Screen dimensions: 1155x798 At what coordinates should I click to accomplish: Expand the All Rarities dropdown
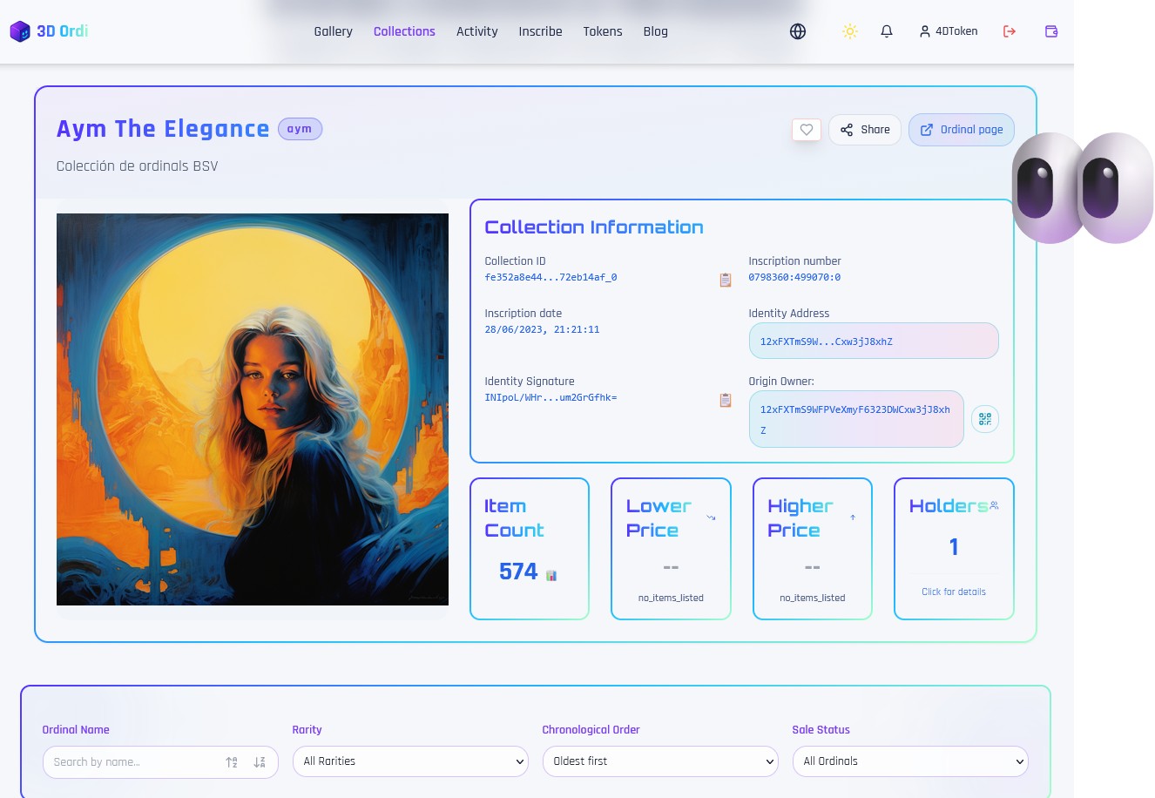[x=410, y=761]
